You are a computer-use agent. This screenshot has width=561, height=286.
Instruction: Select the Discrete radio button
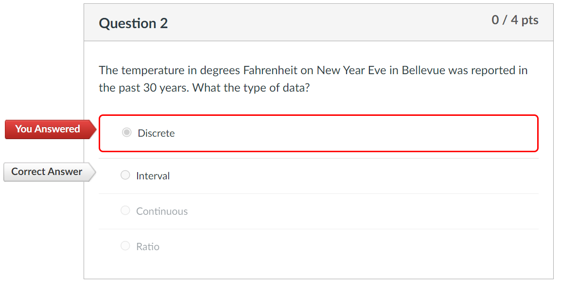click(125, 133)
